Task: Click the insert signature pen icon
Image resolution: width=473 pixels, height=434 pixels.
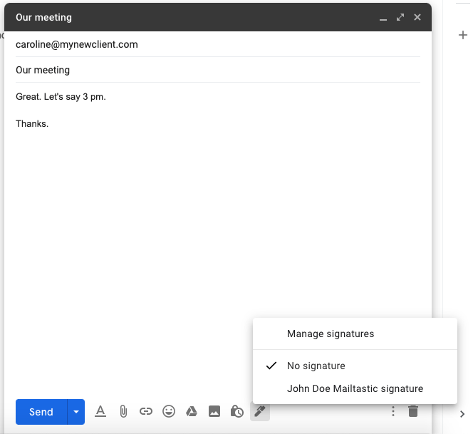Action: (x=260, y=411)
